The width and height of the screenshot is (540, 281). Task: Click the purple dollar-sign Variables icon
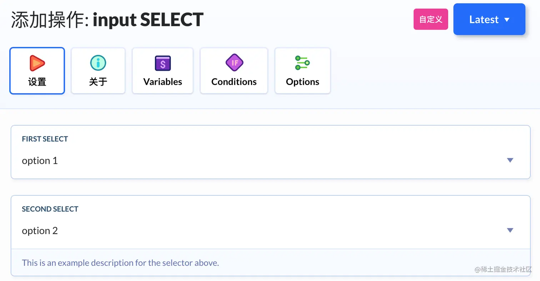click(x=163, y=63)
